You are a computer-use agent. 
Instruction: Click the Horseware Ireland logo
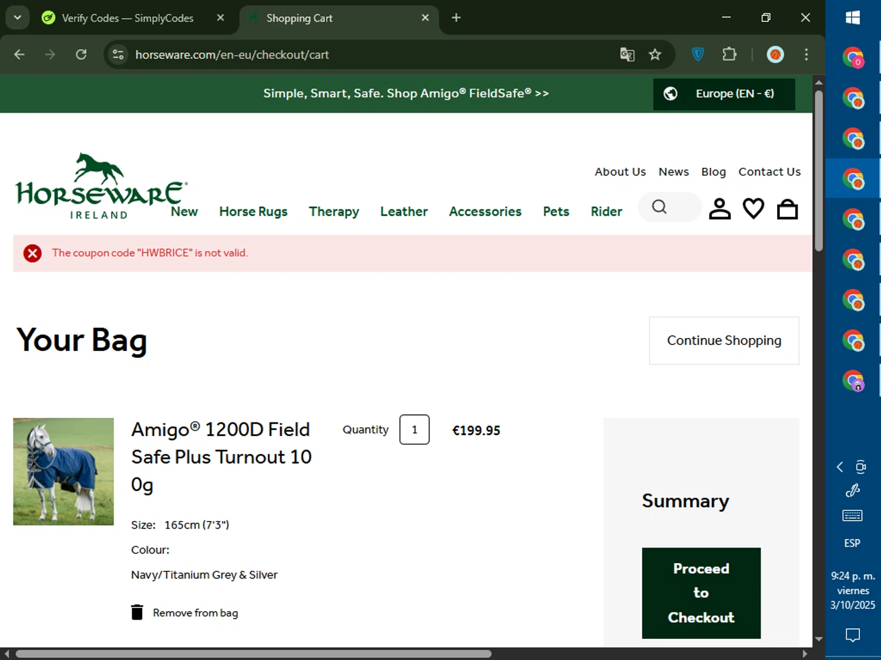(x=102, y=187)
